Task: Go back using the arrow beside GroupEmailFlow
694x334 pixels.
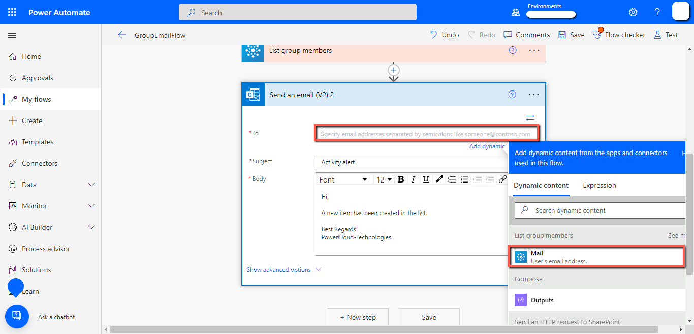Action: pyautogui.click(x=122, y=35)
